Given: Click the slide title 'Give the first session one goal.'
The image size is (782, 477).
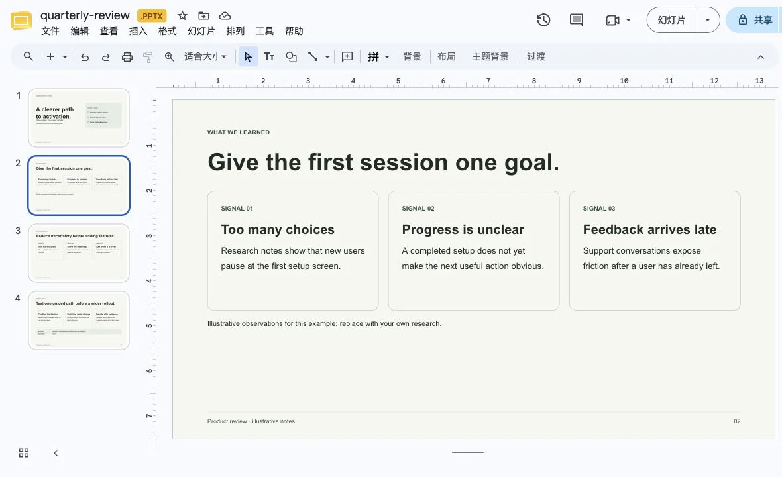Looking at the screenshot, I should coord(383,162).
